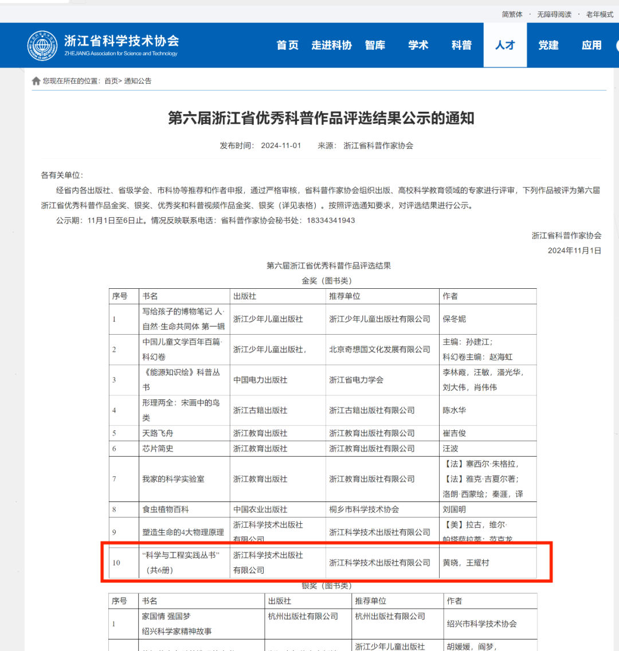Screen dimensions: 619x651
Task: Open the 无障碍阅读 accessibility link
Action: coord(554,14)
